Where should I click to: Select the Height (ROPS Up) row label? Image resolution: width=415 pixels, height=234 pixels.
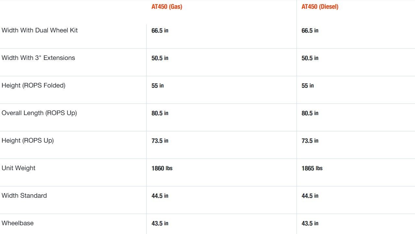pos(28,141)
